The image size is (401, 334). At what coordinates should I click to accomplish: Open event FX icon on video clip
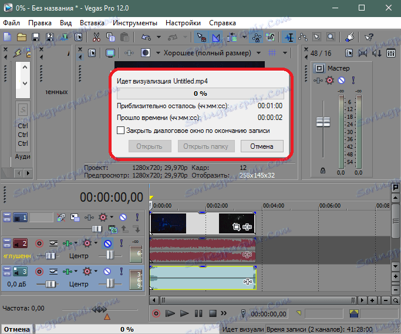pos(247,227)
